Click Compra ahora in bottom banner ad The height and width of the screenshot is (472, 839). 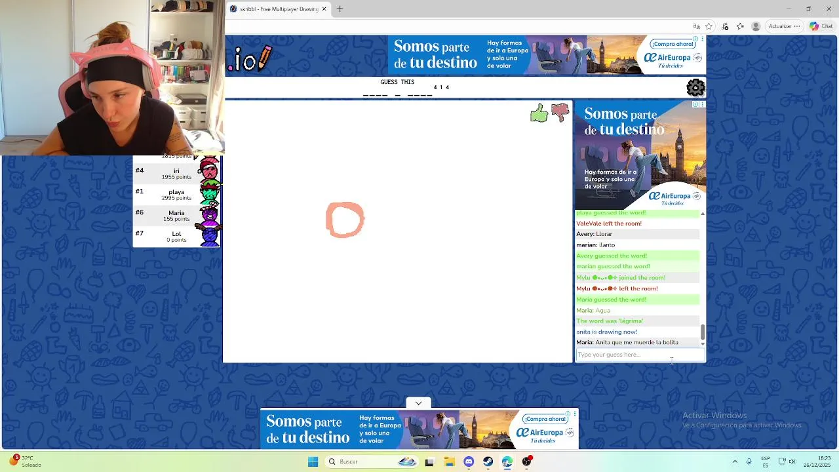click(545, 419)
